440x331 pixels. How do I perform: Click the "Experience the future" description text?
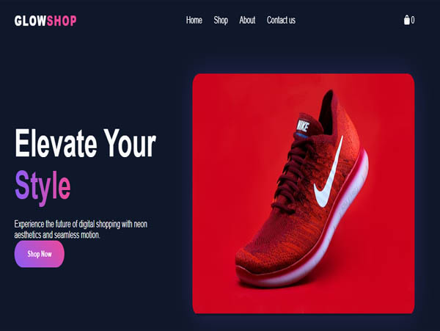point(81,224)
